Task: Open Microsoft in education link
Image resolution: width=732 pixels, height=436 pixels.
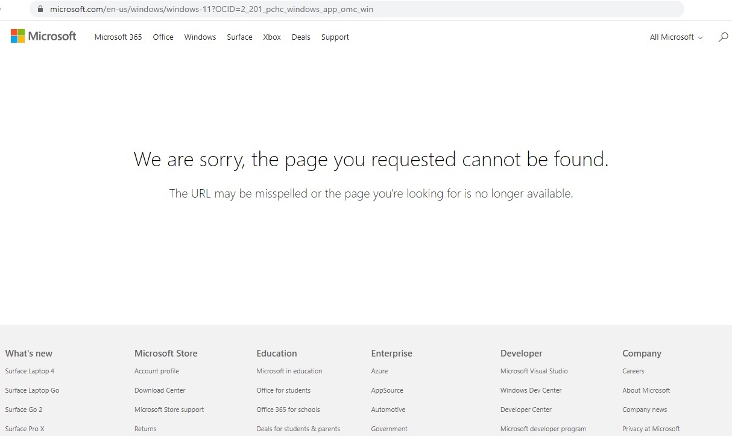Action: point(289,371)
